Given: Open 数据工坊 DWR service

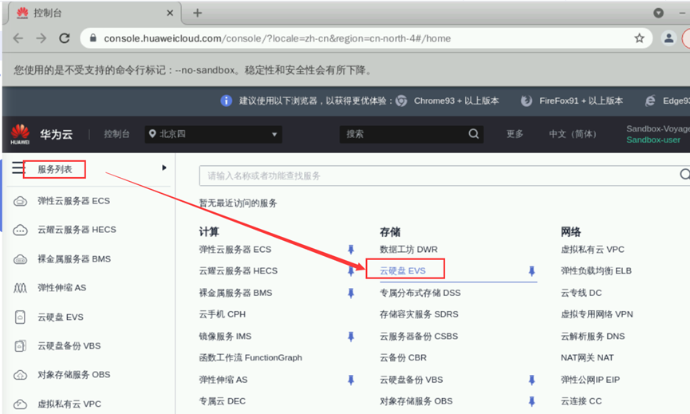Looking at the screenshot, I should (408, 250).
